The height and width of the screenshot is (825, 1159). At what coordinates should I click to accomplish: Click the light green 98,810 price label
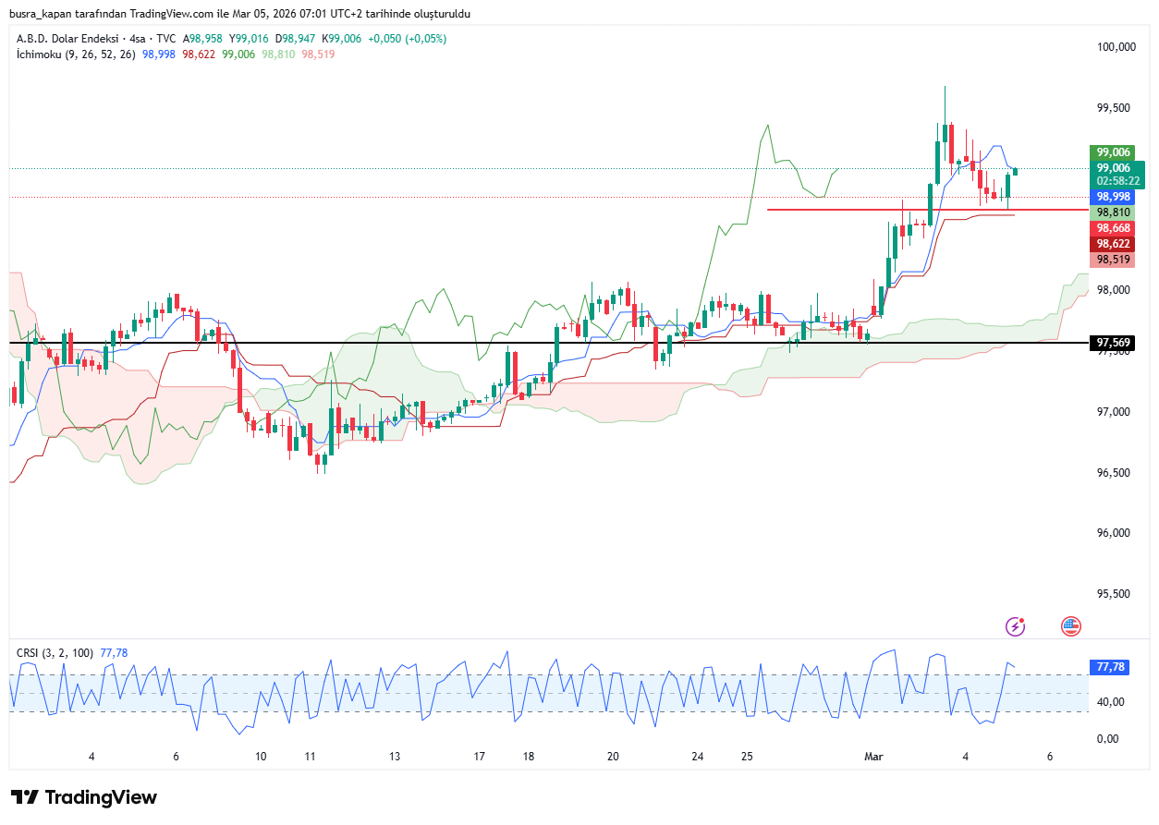tap(1113, 212)
